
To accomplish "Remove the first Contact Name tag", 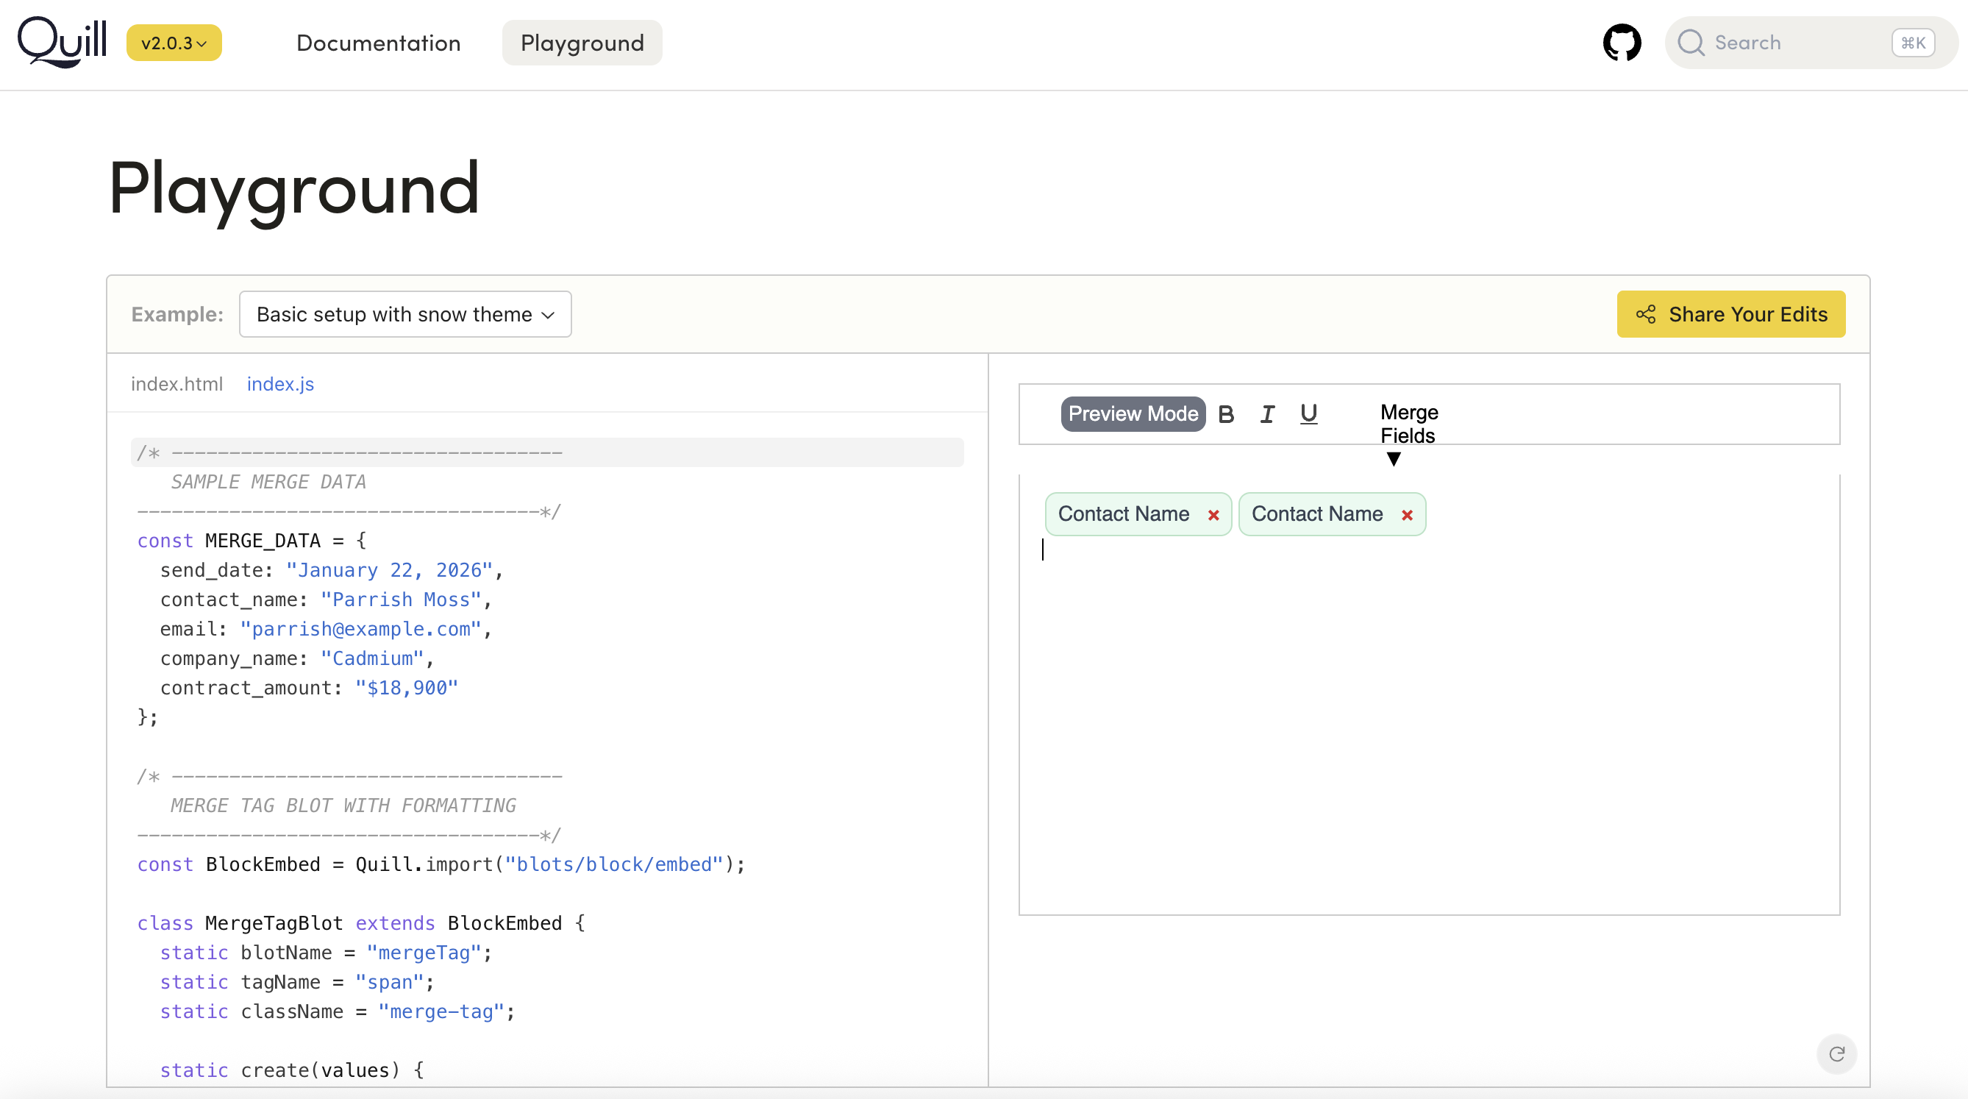I will coord(1213,515).
